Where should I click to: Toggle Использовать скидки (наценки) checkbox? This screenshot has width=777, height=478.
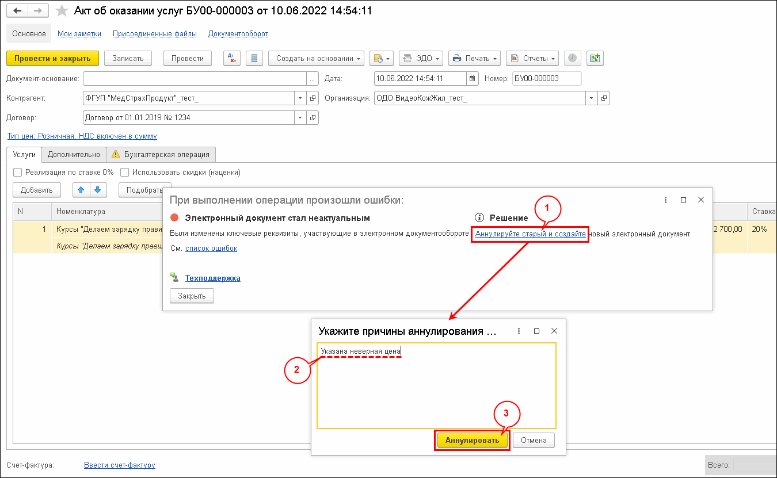124,172
